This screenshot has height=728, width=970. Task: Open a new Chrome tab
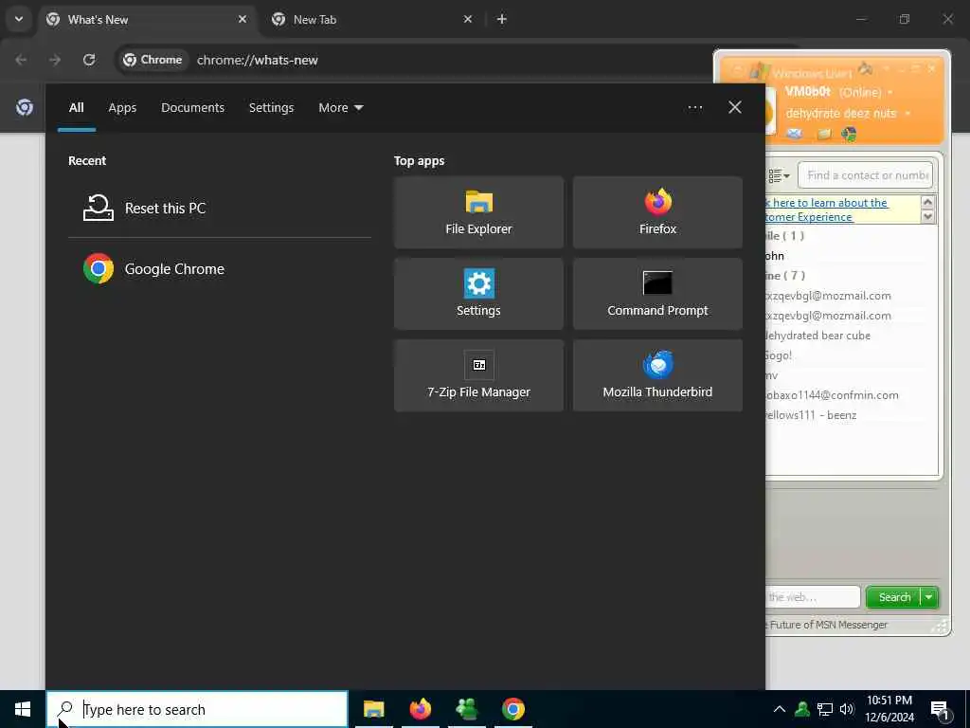[502, 19]
